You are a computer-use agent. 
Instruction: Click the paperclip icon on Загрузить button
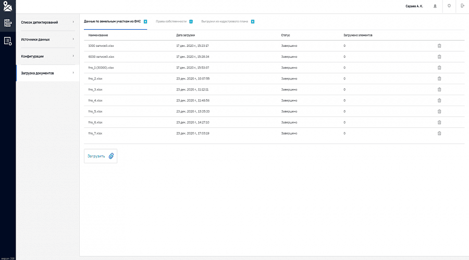click(x=111, y=155)
